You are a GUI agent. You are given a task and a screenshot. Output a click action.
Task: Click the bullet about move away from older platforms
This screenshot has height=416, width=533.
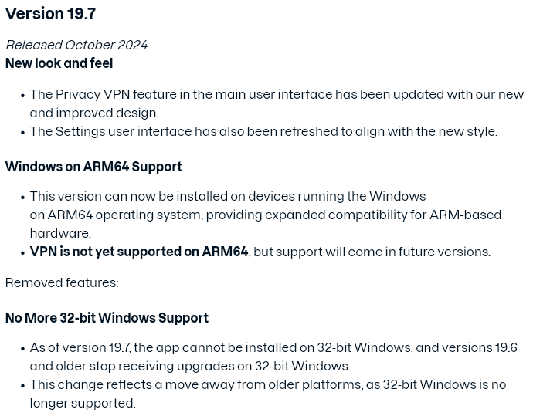(x=268, y=394)
